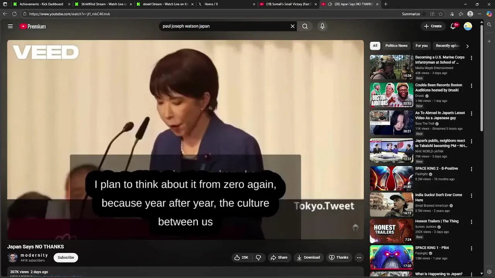Switch to Somali's Small Victory tab
Image resolution: width=495 pixels, height=278 pixels.
[x=288, y=4]
